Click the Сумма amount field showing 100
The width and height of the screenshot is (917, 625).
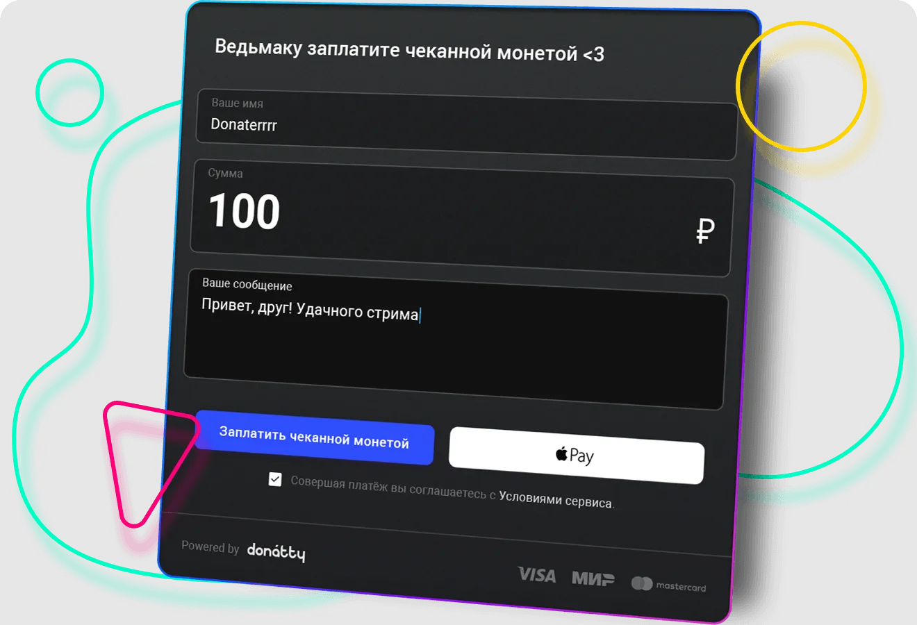pos(461,219)
